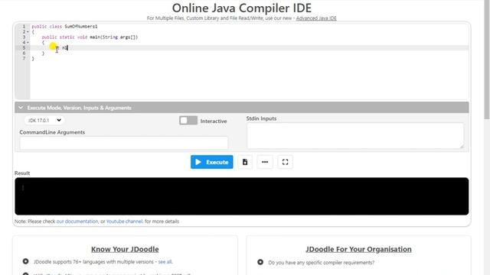
Task: Click line 1 'public class SumOfNumbers1' code
Action: pos(64,27)
